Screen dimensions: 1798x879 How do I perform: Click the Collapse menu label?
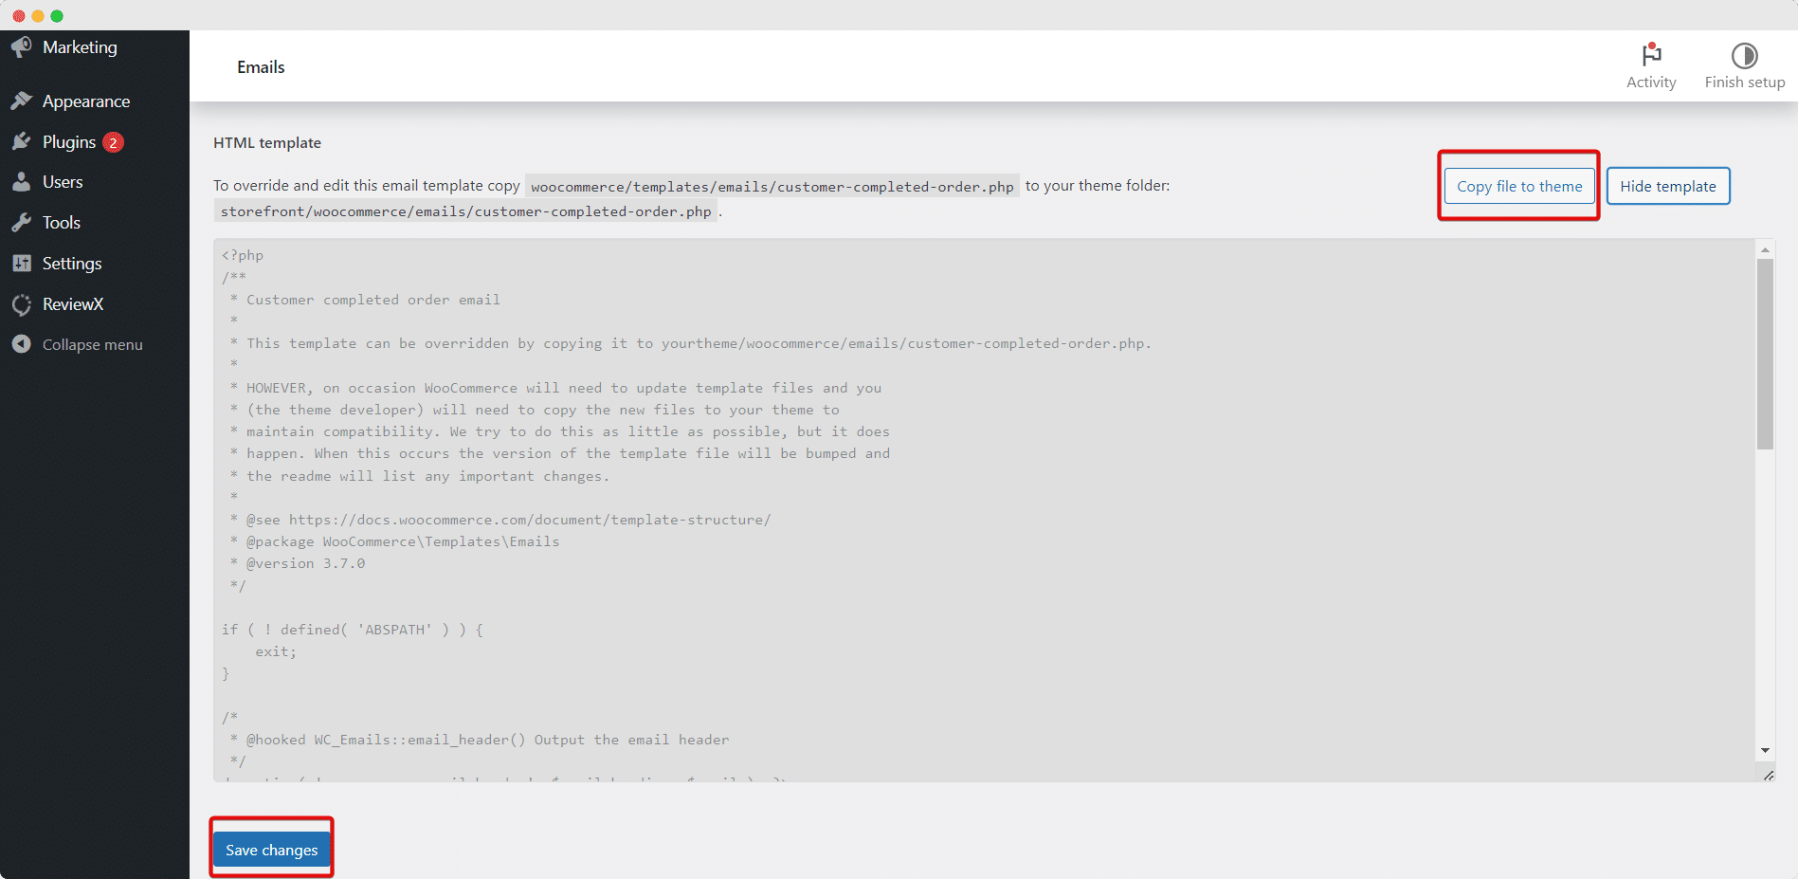point(93,345)
